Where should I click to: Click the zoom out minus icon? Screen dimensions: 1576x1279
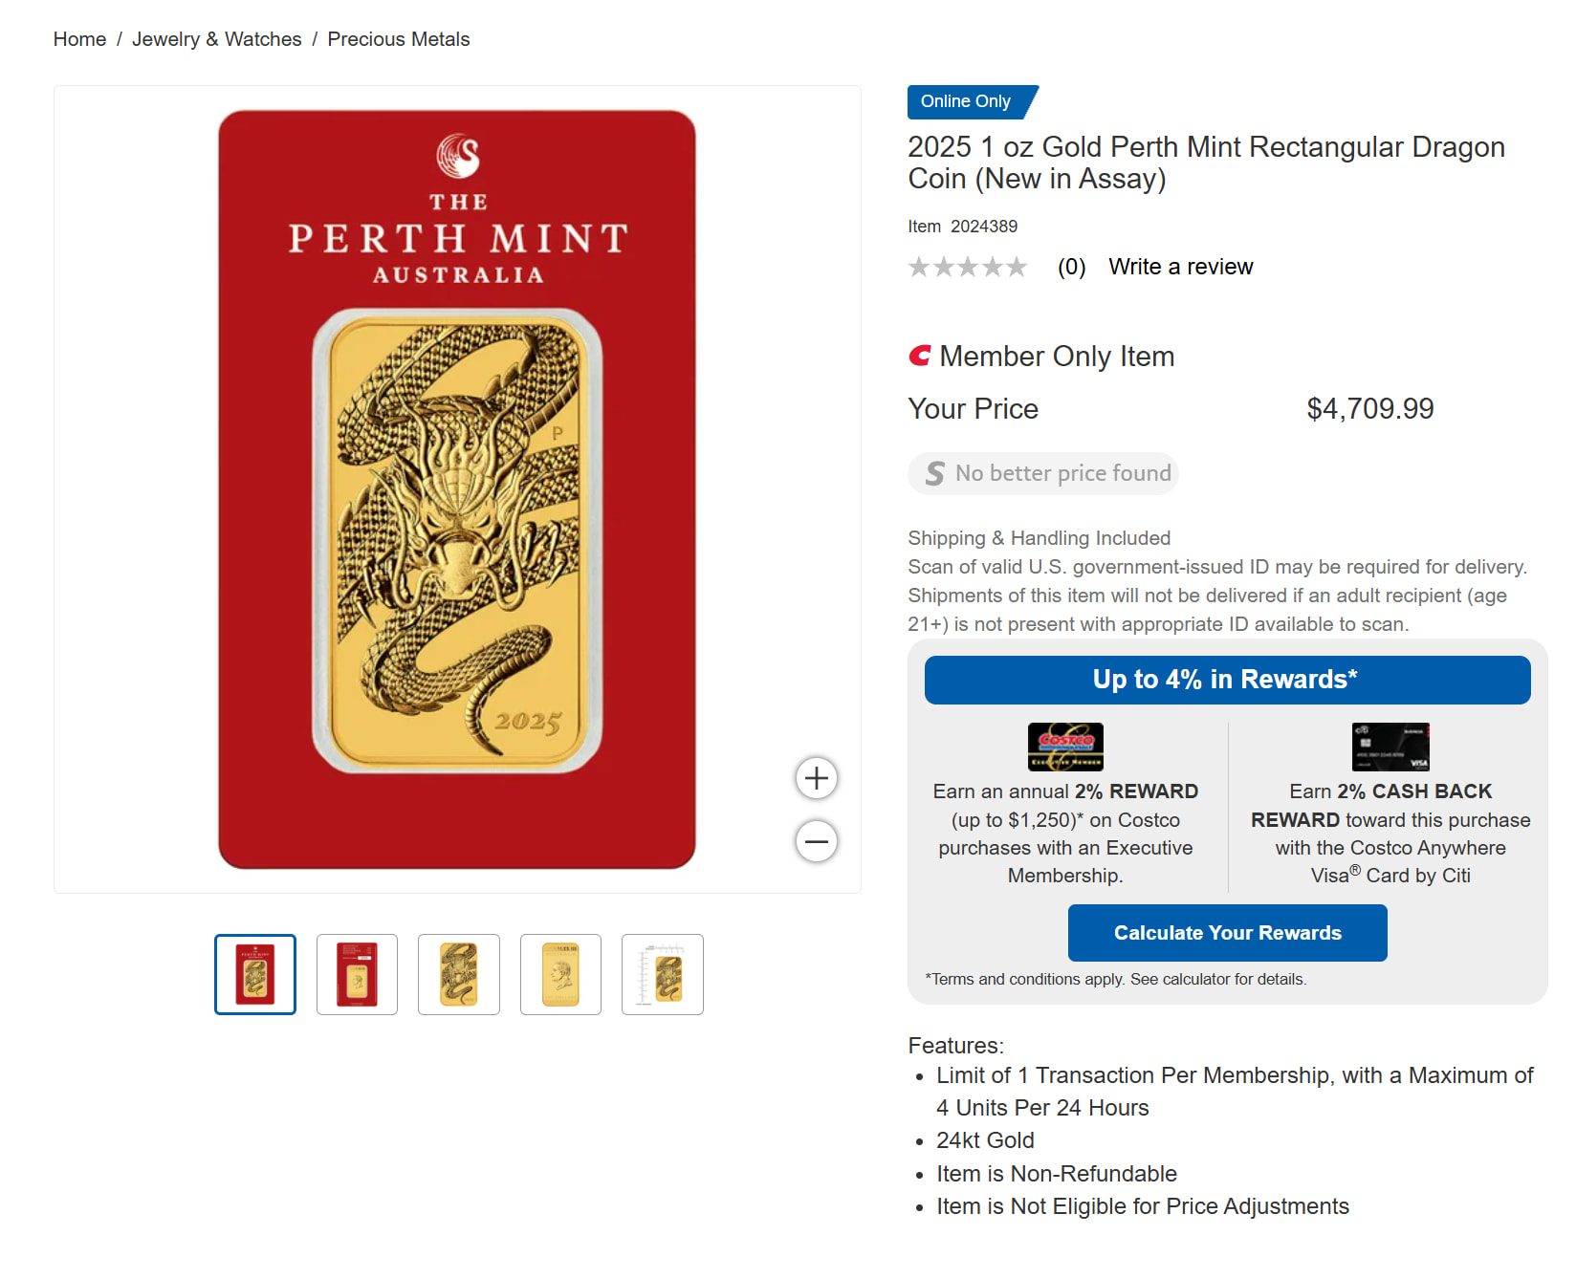pyautogui.click(x=817, y=841)
